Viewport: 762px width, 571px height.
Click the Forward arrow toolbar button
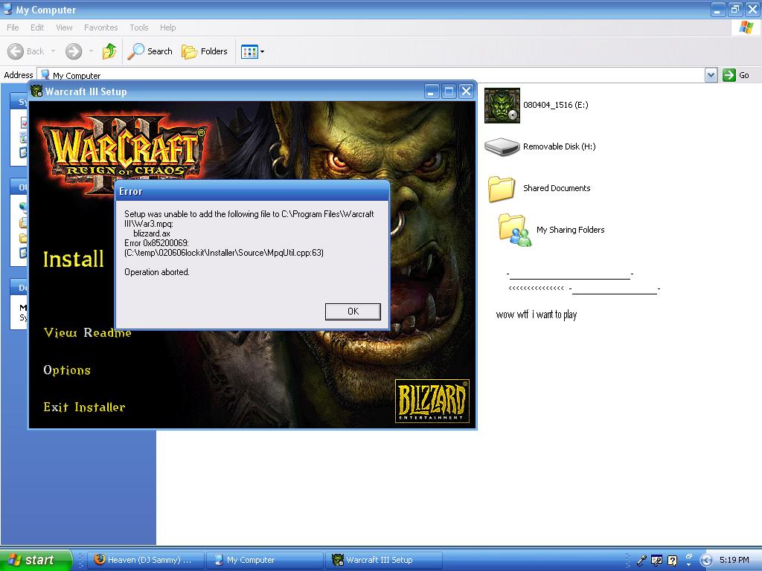click(x=74, y=51)
